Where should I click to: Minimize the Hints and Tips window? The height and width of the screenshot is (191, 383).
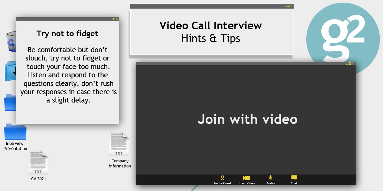[286, 6]
